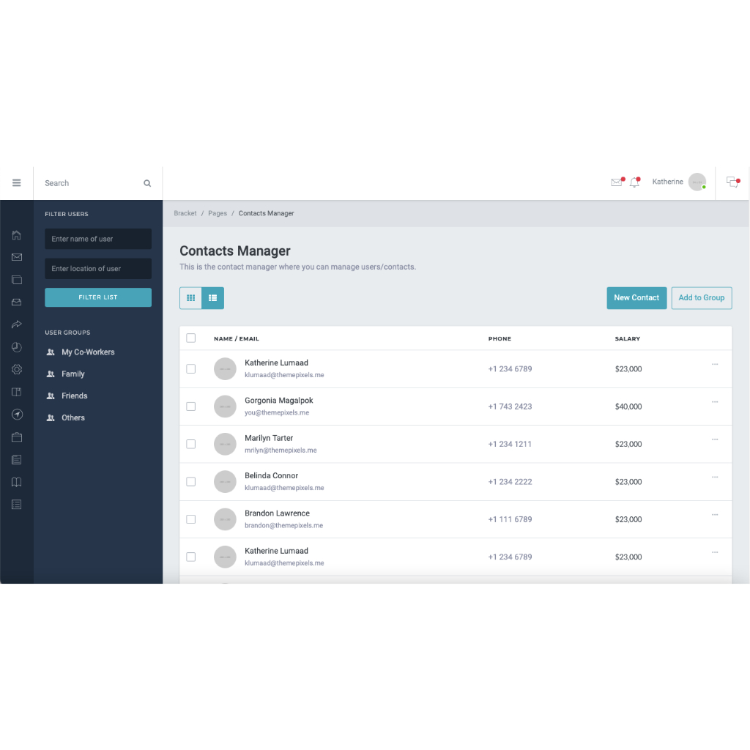Image resolution: width=750 pixels, height=750 pixels.
Task: Open the messages envelope in header
Action: [x=617, y=182]
